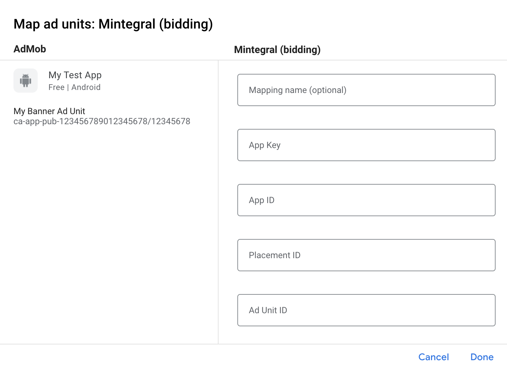Click the Placement ID text field

coord(366,255)
